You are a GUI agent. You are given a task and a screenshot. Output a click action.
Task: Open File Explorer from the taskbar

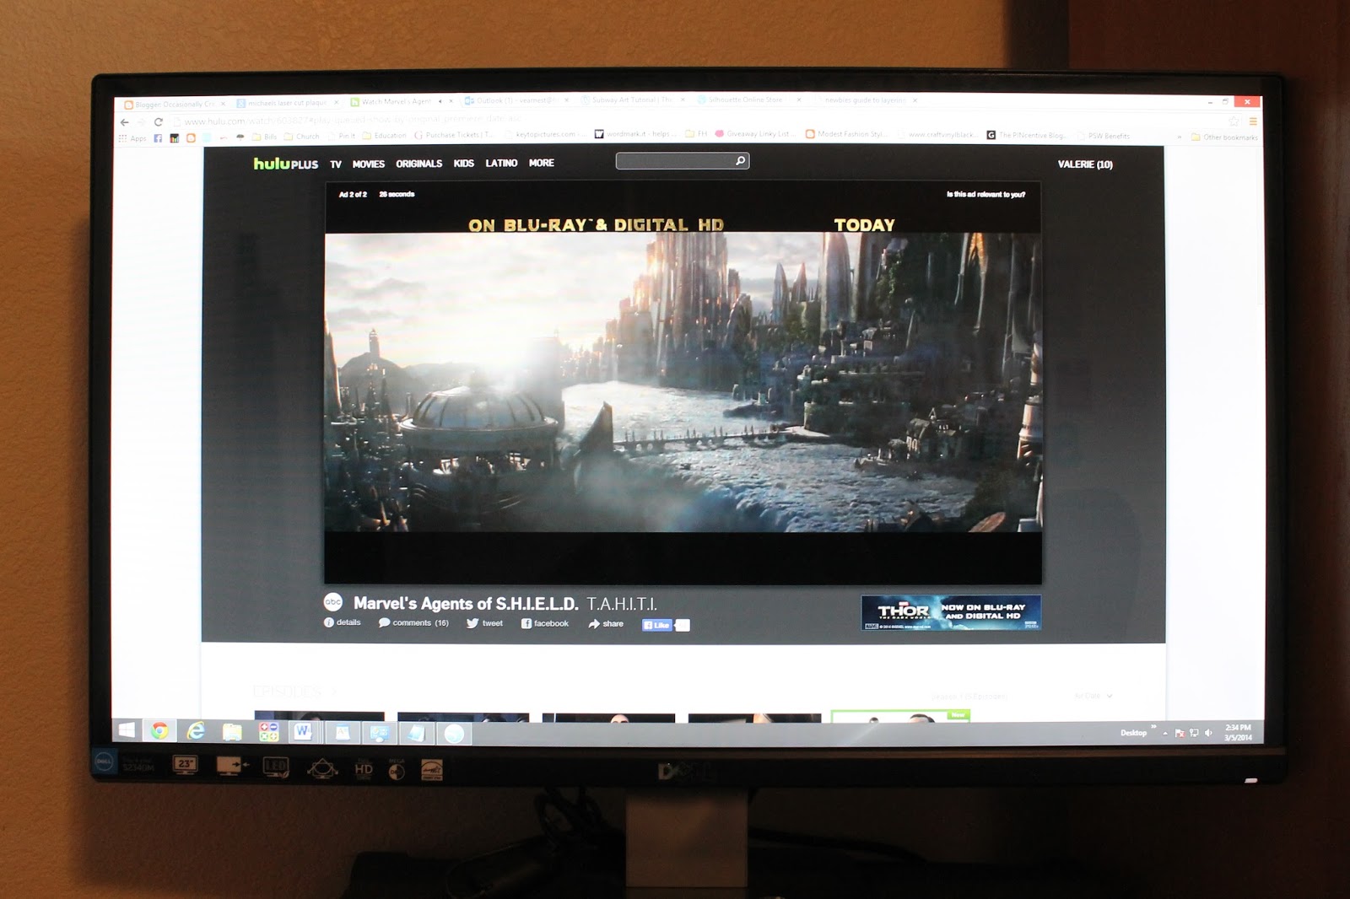click(x=232, y=731)
